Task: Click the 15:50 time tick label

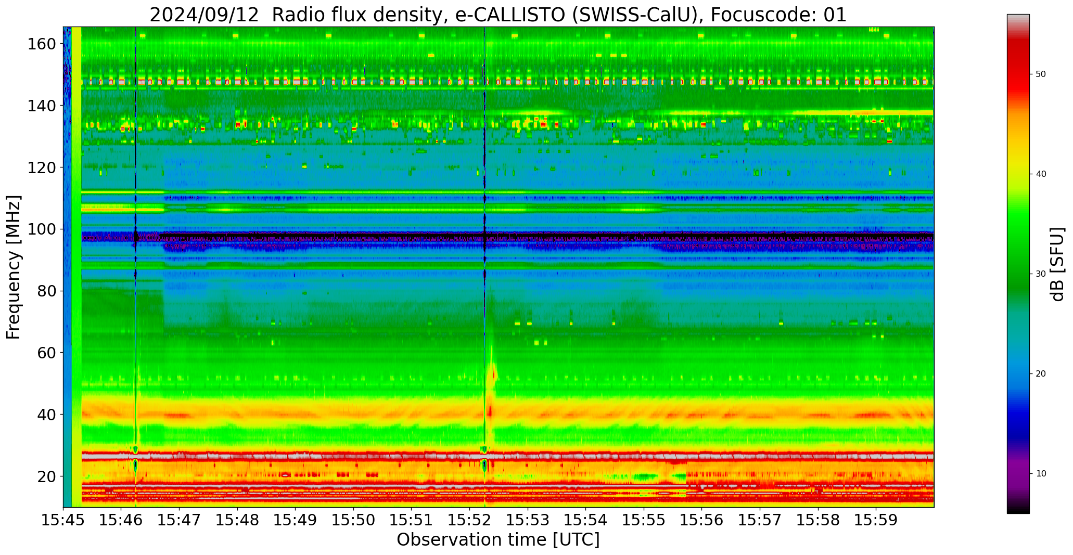Action: coord(353,520)
